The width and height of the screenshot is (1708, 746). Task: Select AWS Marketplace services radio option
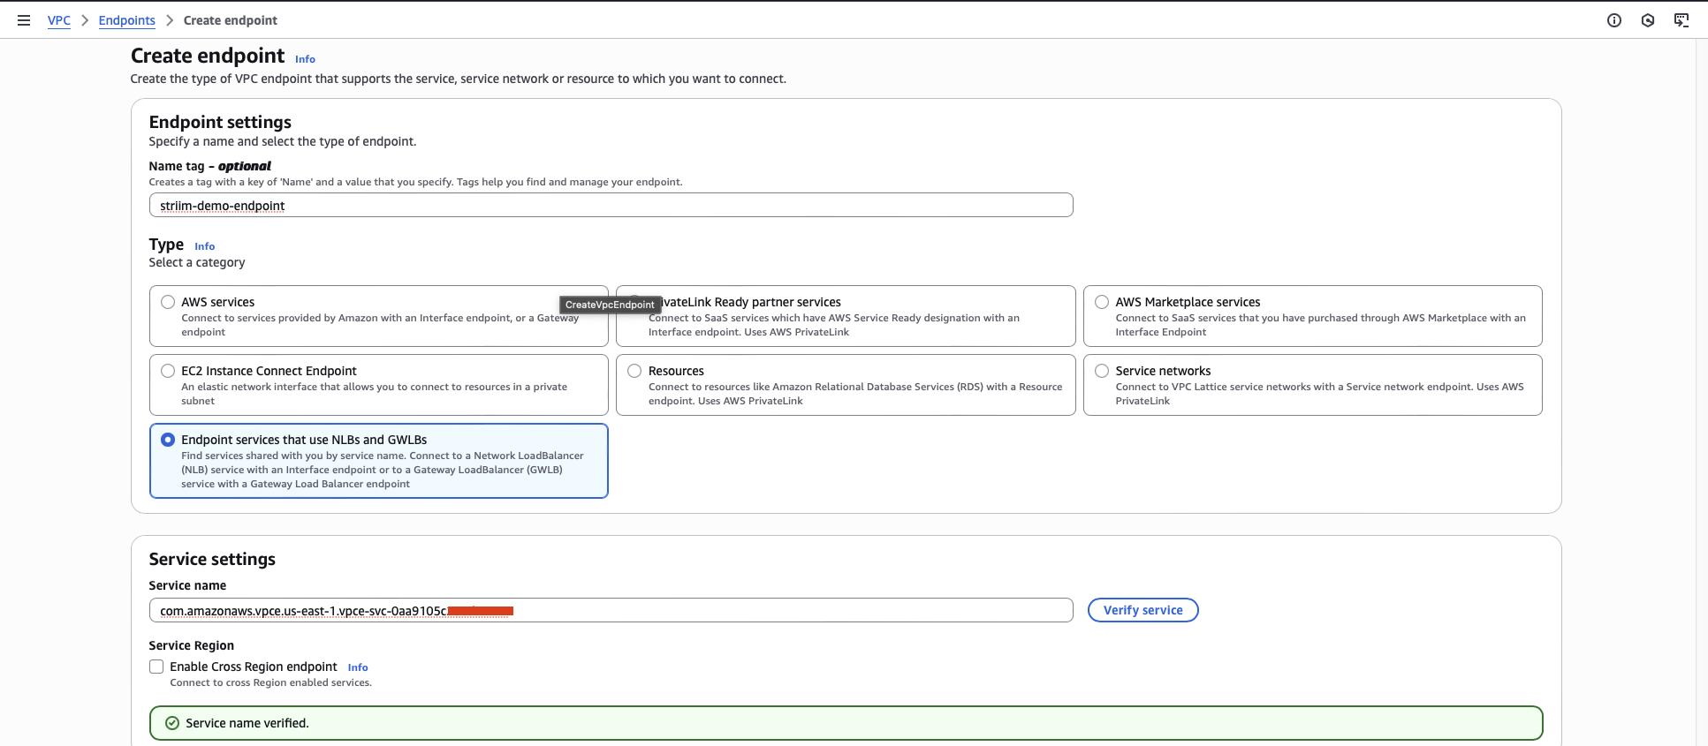click(1102, 302)
